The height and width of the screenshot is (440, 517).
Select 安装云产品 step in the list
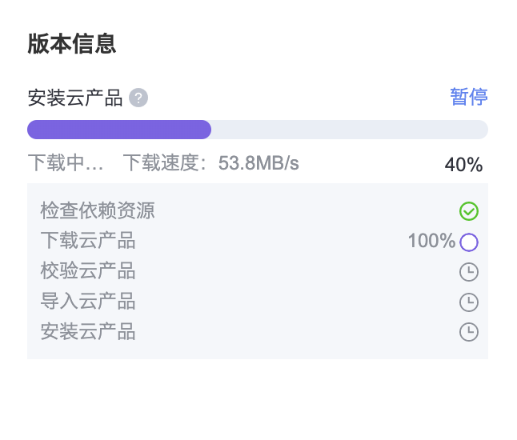88,331
